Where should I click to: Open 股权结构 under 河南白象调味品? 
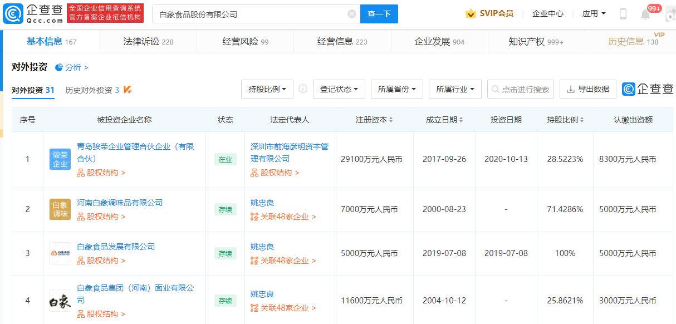click(x=101, y=217)
